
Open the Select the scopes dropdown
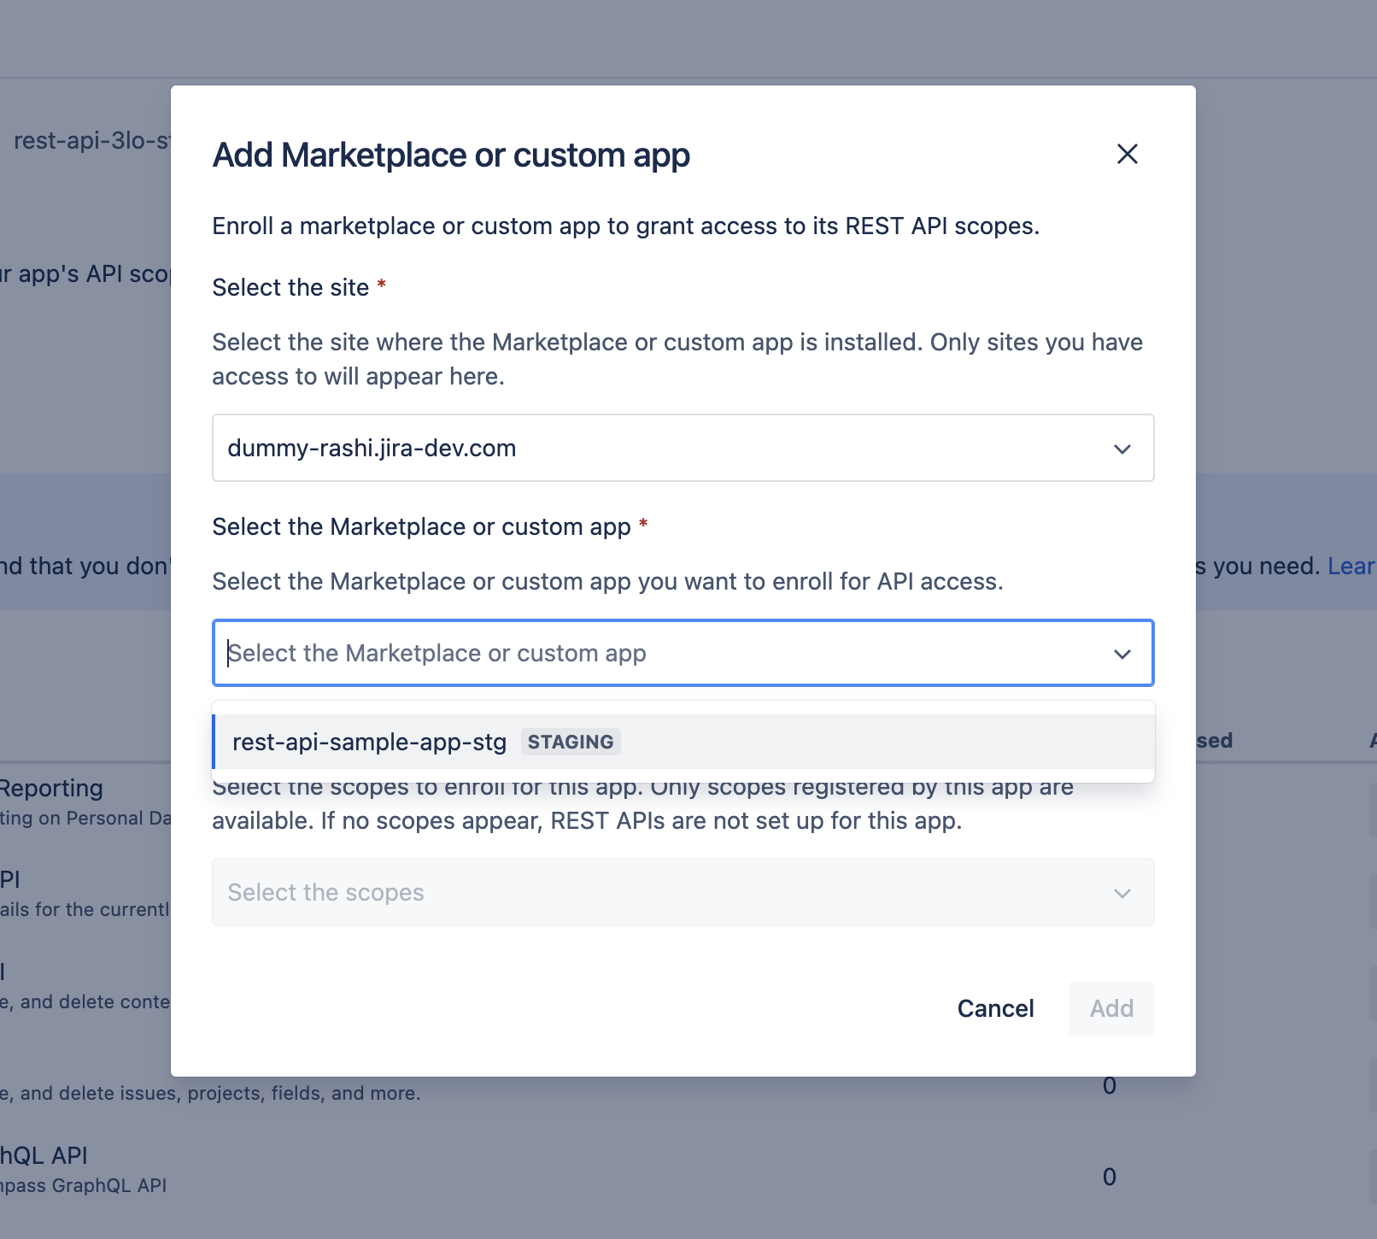coord(683,892)
